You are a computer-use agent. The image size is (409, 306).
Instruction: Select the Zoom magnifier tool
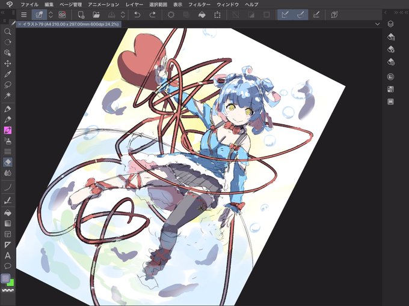(x=8, y=31)
